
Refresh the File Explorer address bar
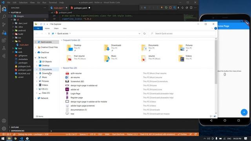145,34
